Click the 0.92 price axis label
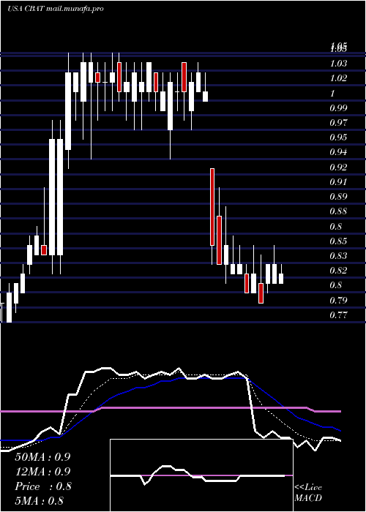 coord(338,167)
